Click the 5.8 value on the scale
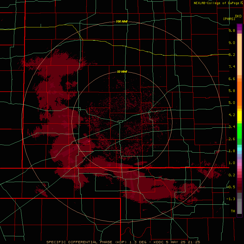This screenshot has height=244, width=244. pyautogui.click(x=232, y=91)
